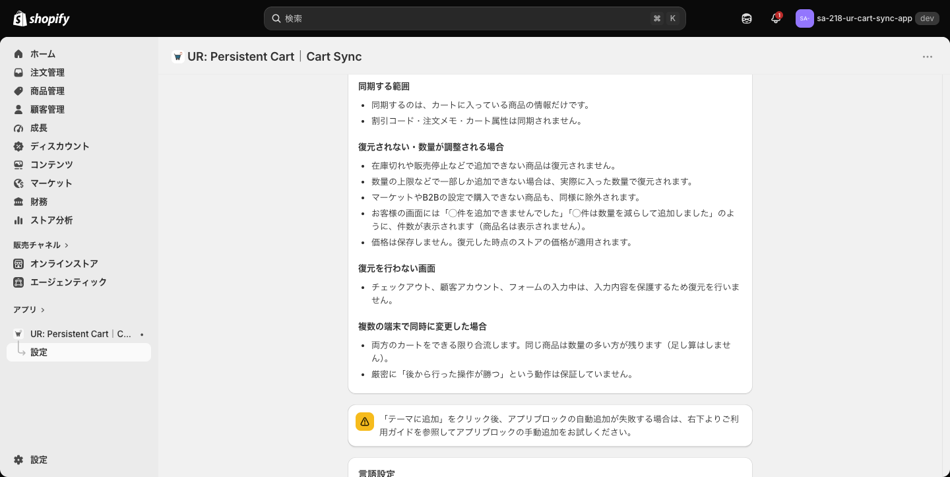Click the オンラインストア storefront icon
This screenshot has height=477, width=950.
(18, 264)
